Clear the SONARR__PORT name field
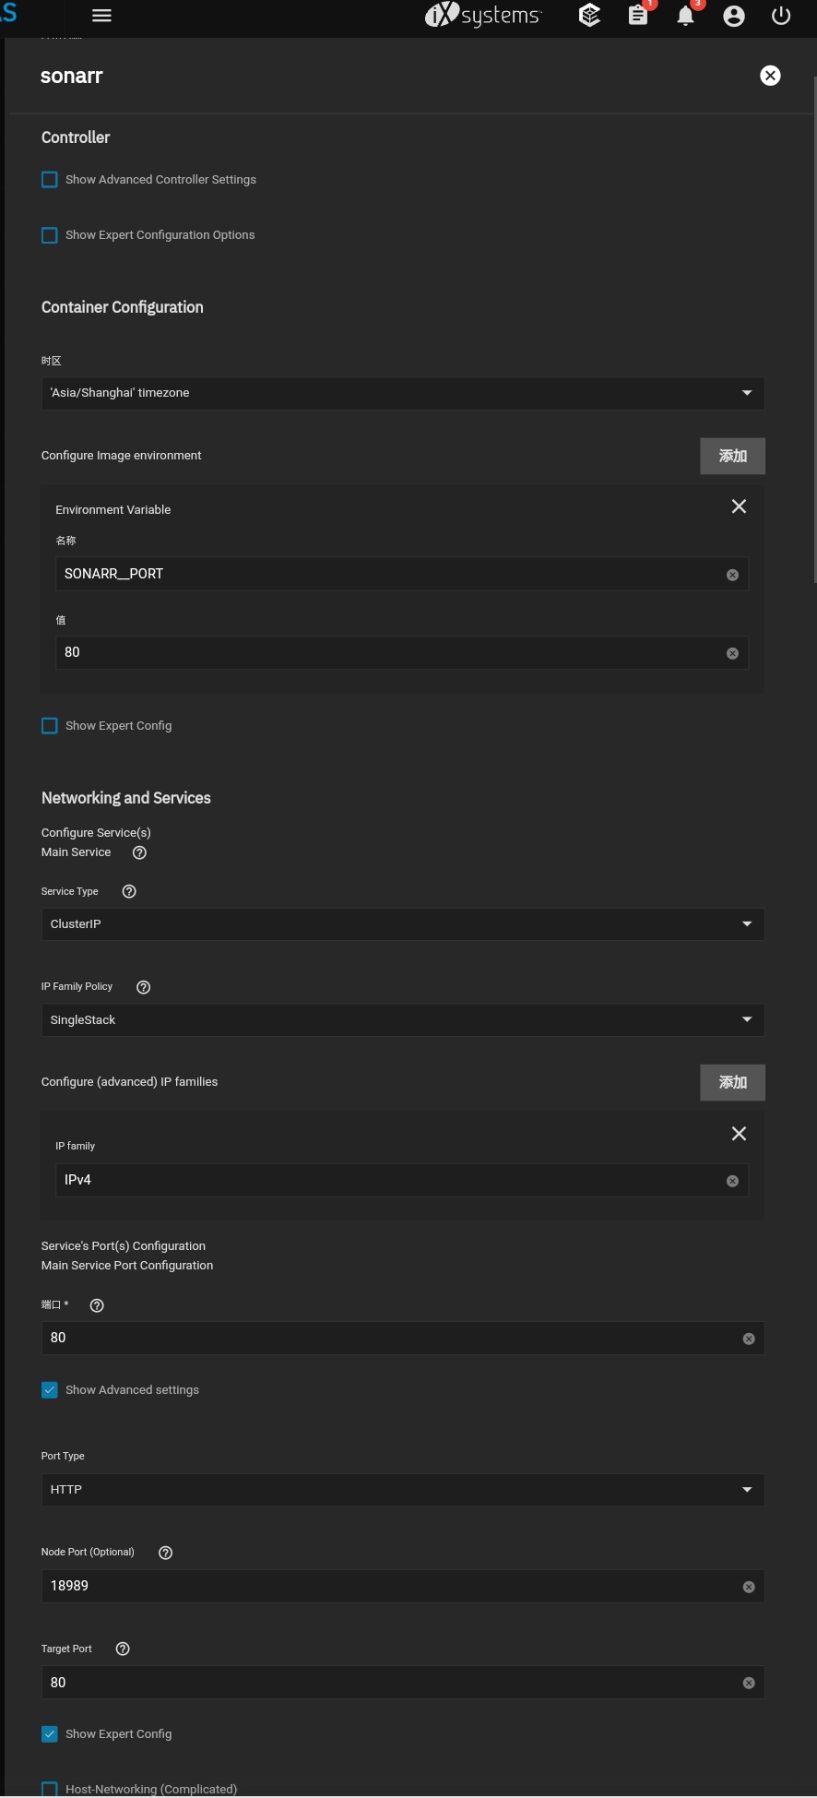The height and width of the screenshot is (1798, 817). 732,575
